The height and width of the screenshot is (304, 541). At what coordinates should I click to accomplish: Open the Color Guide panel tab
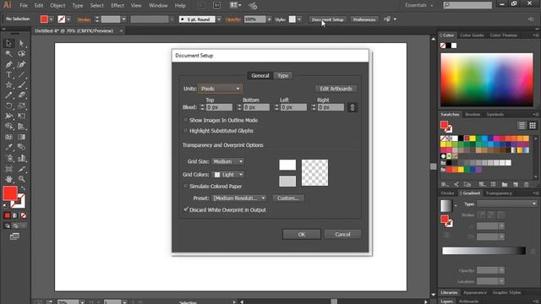coord(472,35)
